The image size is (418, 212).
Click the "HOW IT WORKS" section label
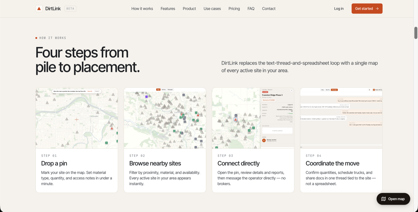click(53, 38)
